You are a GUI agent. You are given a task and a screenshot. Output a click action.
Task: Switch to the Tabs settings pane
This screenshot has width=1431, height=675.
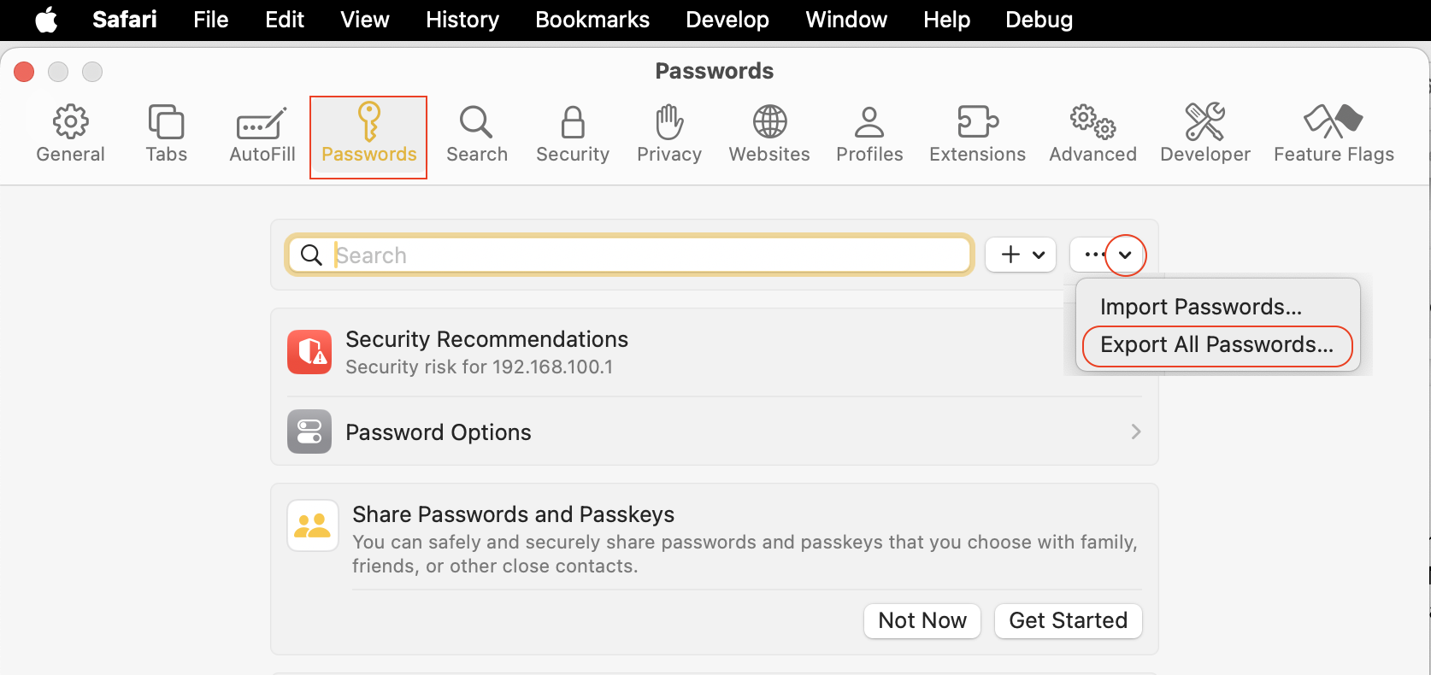(166, 134)
